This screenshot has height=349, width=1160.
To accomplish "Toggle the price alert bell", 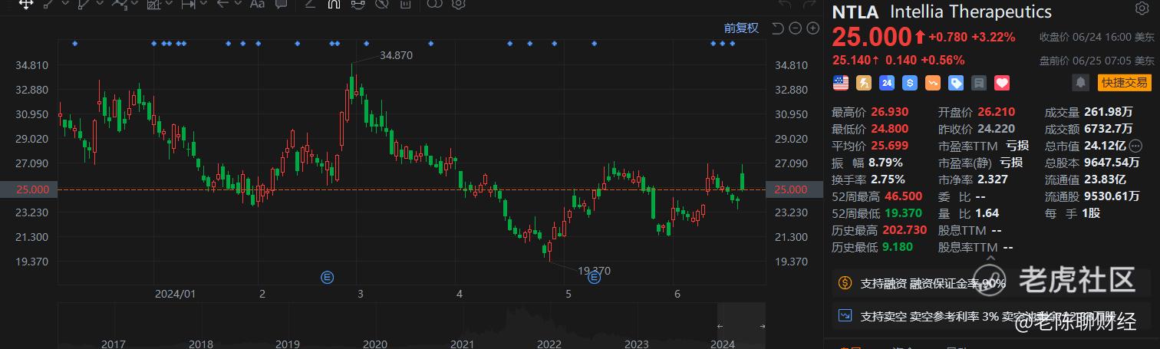I will coord(1081,82).
